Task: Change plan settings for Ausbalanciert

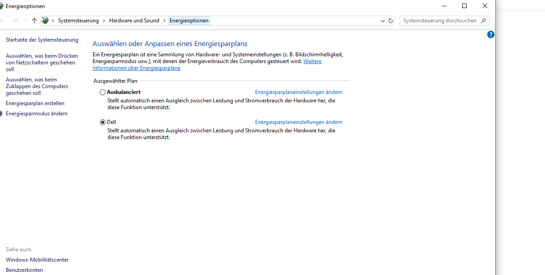Action: [x=298, y=92]
